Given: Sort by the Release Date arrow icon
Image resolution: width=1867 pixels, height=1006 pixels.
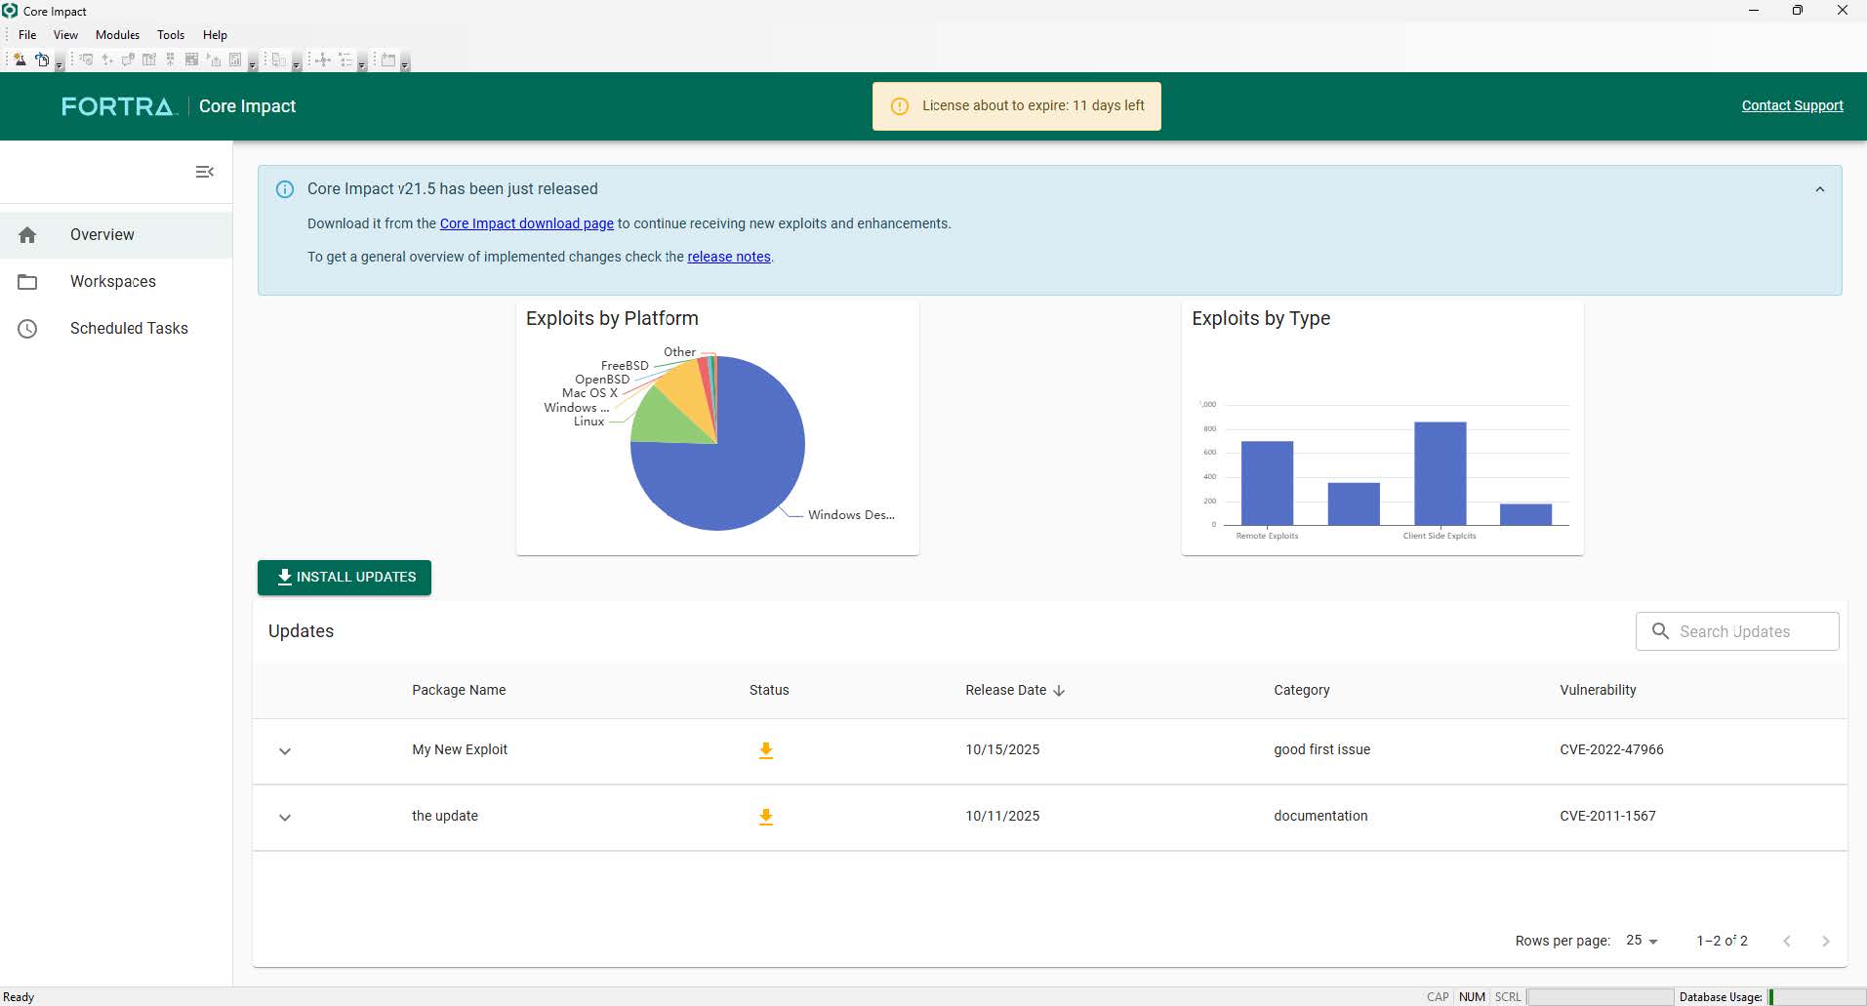Looking at the screenshot, I should tap(1059, 691).
